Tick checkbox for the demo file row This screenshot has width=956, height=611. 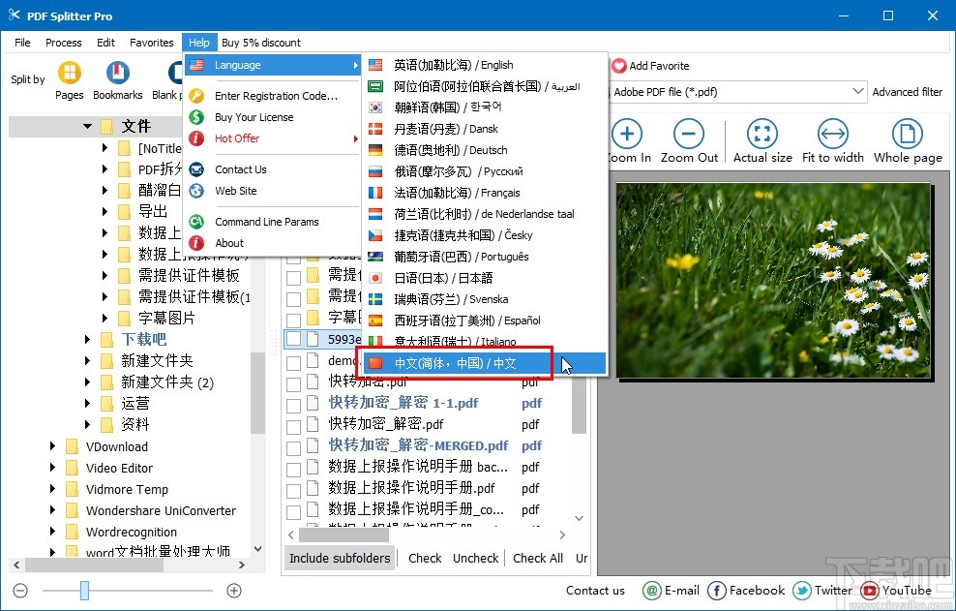click(x=294, y=361)
